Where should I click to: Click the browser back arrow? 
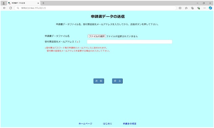[x=4, y=8]
